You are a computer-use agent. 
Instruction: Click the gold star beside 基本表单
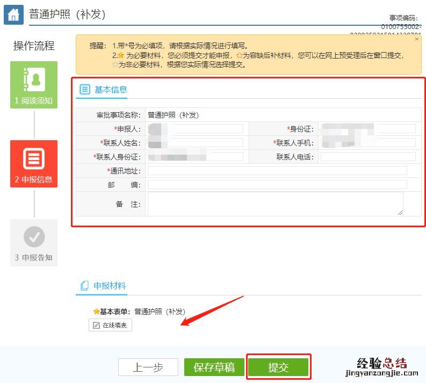(x=96, y=312)
